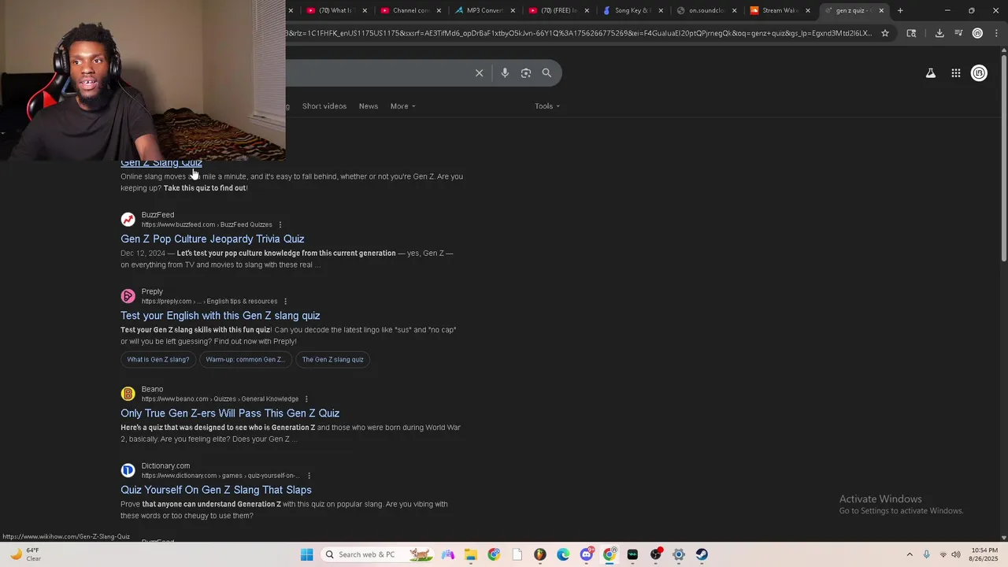Clear the search box with the X icon

(x=479, y=72)
